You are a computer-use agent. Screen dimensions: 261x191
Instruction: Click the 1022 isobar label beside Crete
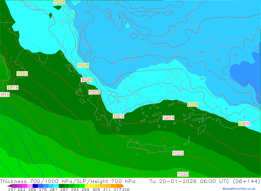178,153
